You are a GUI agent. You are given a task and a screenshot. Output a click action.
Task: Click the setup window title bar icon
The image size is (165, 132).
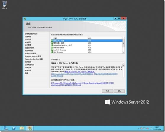[25, 19]
